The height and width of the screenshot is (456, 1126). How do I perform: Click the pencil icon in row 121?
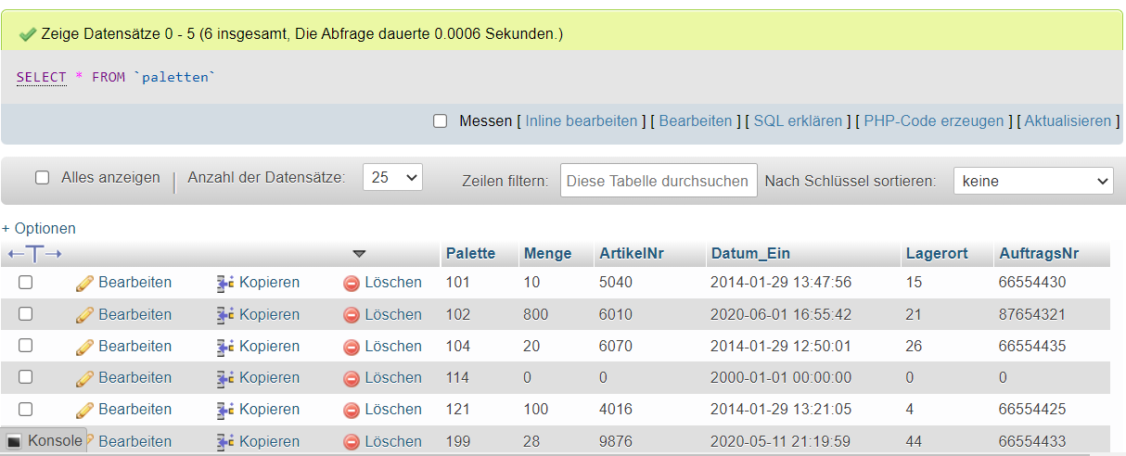(85, 410)
